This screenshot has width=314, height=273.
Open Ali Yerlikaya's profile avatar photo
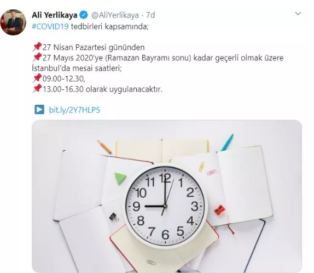13,22
